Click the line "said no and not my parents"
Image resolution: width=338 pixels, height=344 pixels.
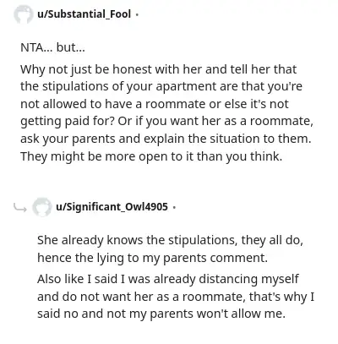[161, 314]
